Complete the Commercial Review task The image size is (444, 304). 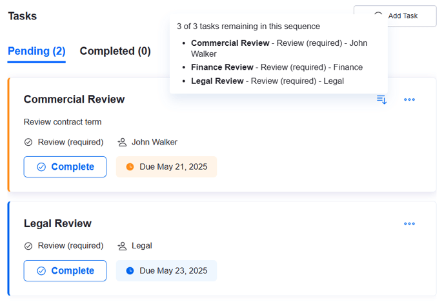(x=65, y=167)
